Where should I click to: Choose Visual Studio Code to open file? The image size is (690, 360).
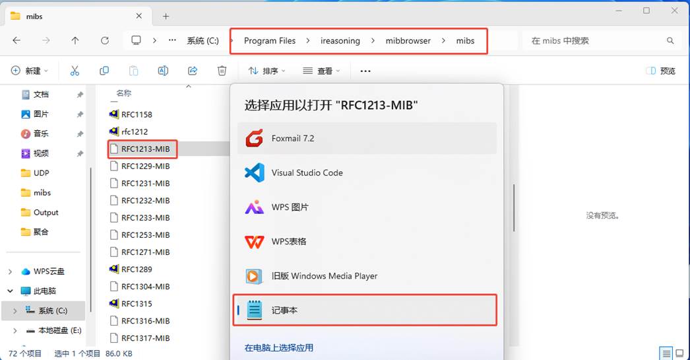click(367, 172)
